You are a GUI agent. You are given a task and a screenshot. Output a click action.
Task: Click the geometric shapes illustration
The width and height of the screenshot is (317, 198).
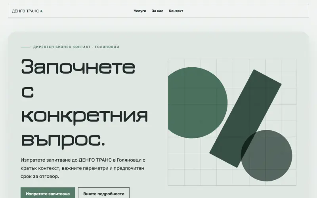pos(232,122)
